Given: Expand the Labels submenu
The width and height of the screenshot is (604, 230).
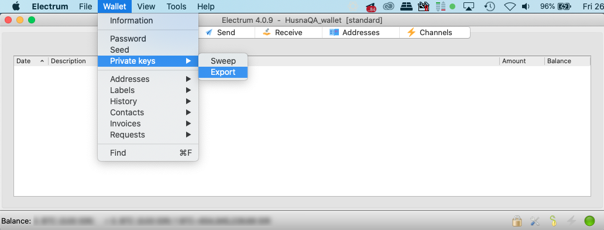Looking at the screenshot, I should 148,90.
